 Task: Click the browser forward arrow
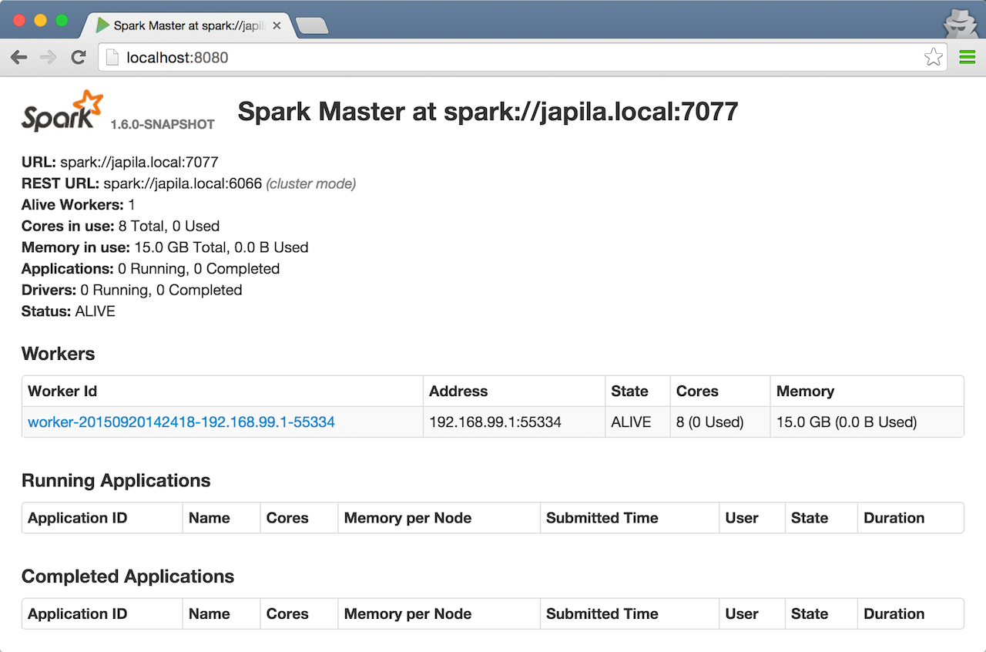[x=48, y=58]
